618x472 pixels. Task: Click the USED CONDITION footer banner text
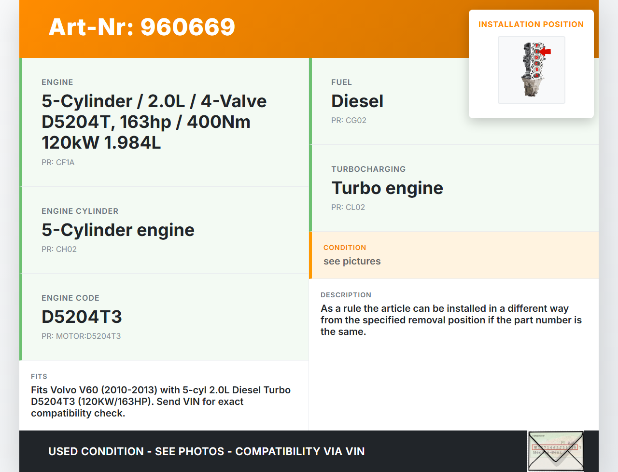click(207, 452)
